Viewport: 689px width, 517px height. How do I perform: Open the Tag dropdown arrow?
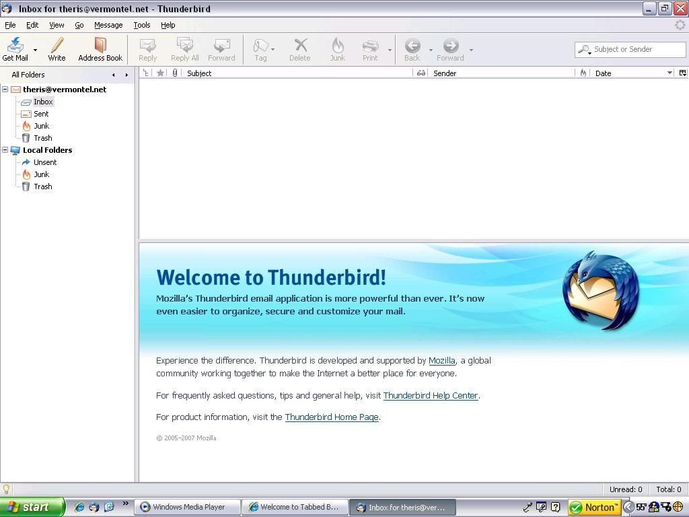273,50
